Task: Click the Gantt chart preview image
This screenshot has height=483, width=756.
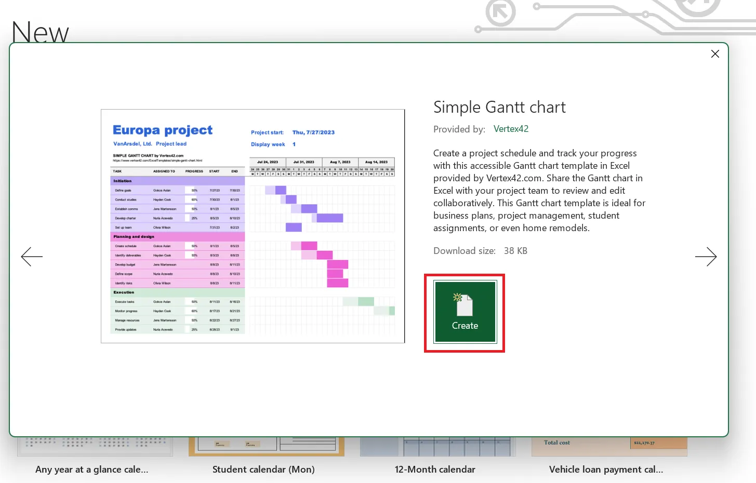Action: (x=253, y=226)
